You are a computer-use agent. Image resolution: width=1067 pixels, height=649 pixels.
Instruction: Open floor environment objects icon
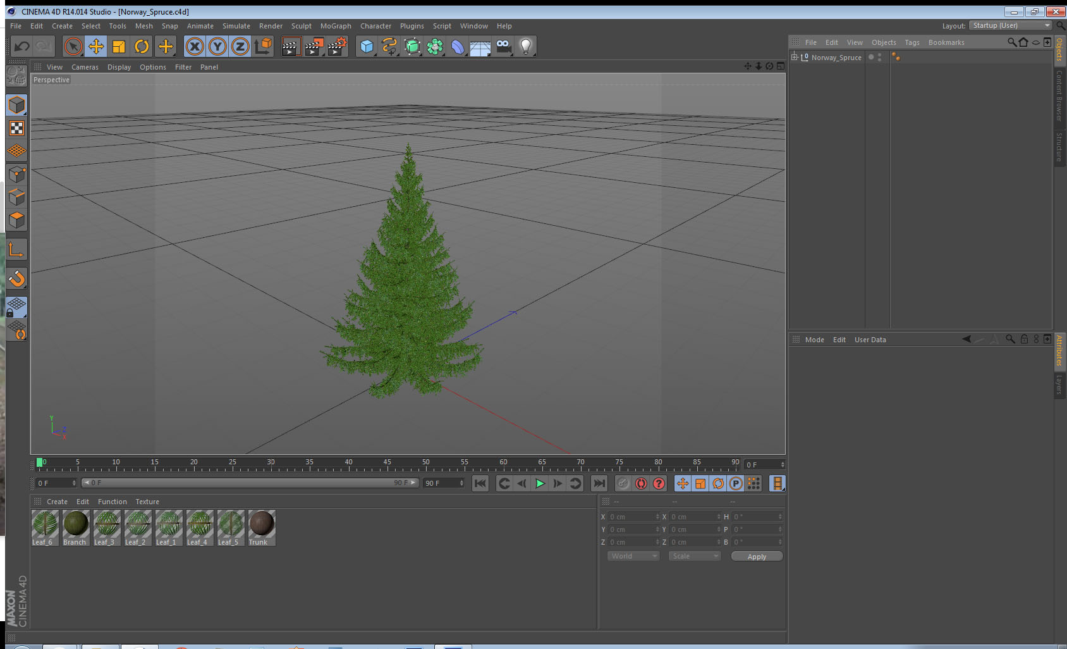[x=480, y=46]
